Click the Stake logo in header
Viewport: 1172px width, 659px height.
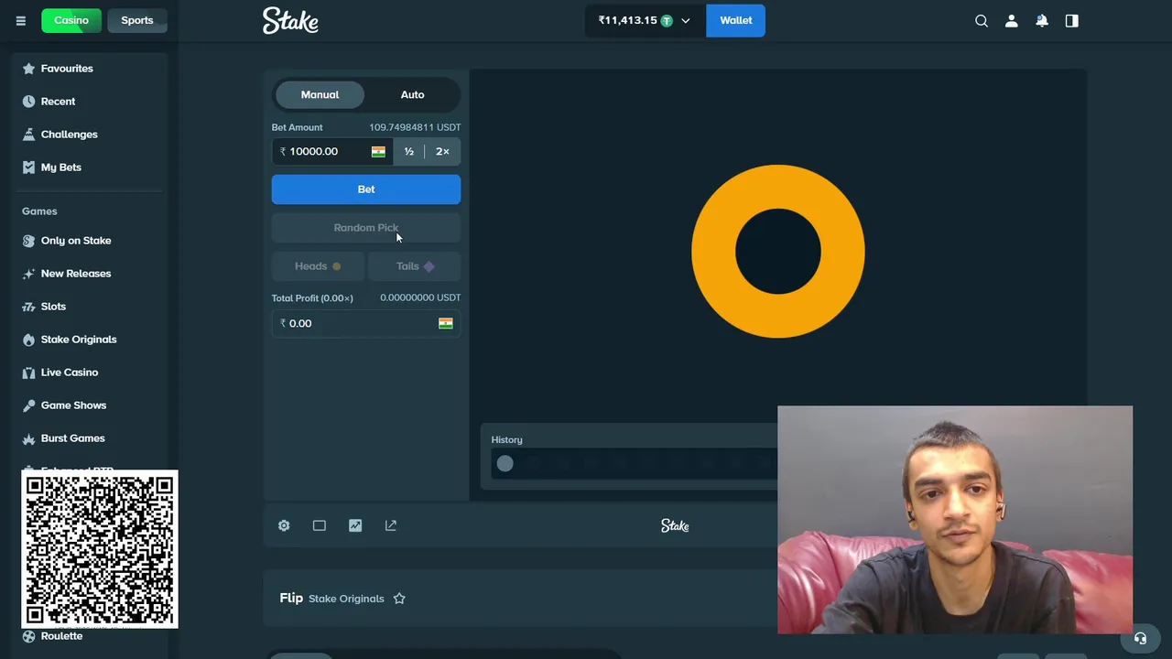290,20
